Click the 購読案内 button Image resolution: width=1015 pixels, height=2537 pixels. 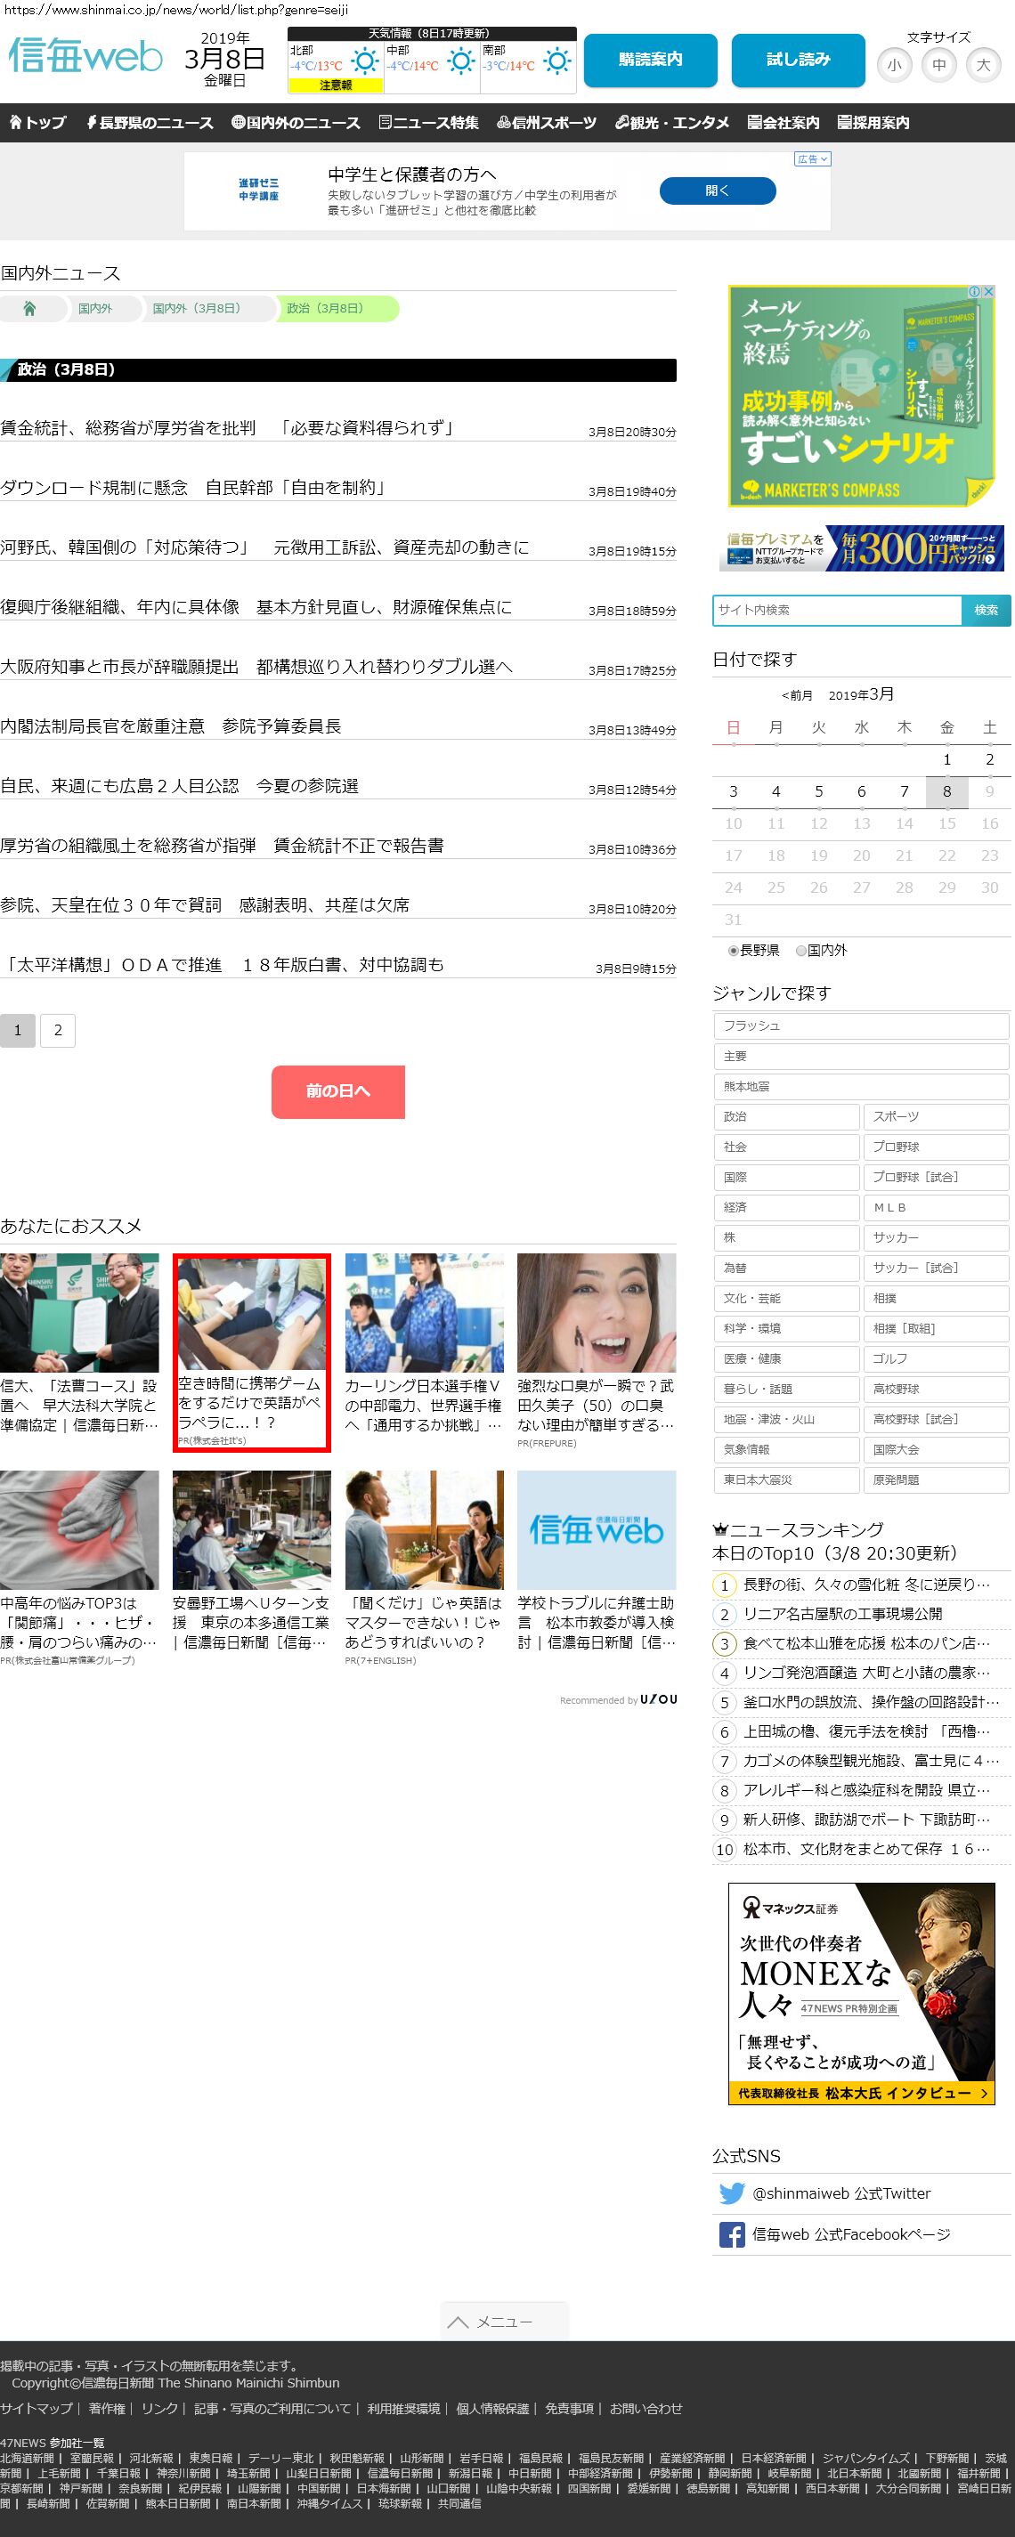click(x=649, y=60)
